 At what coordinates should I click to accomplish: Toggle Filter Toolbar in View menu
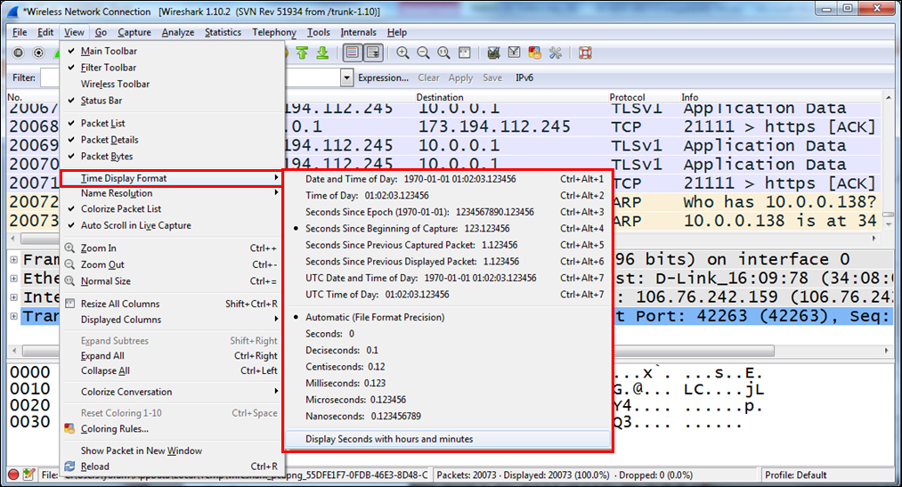173,68
